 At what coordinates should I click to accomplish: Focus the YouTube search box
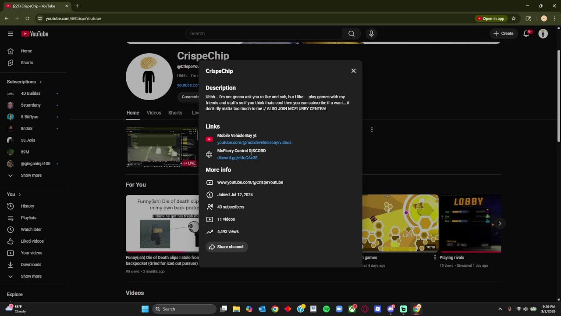(264, 33)
